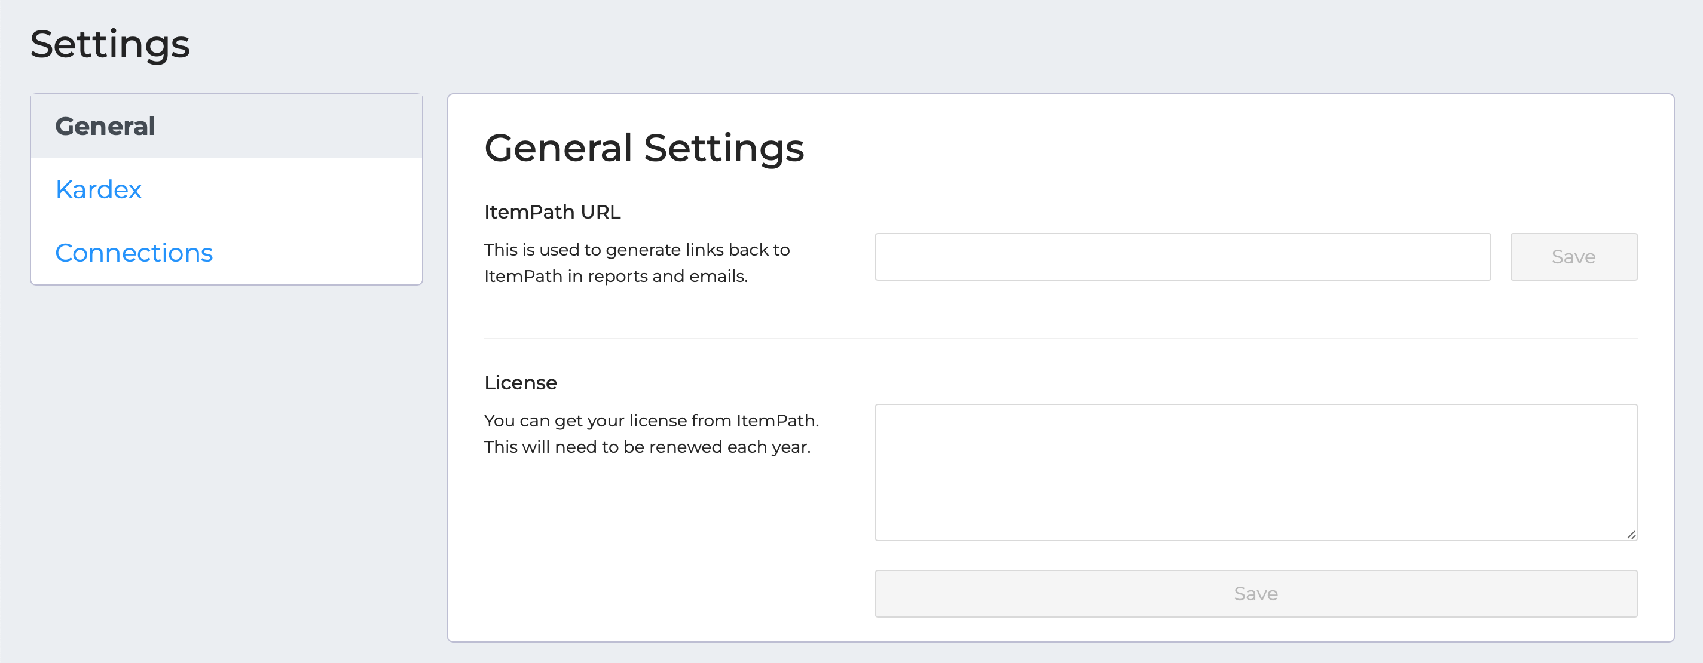Focus the ItemPath URL input field

pyautogui.click(x=1183, y=257)
